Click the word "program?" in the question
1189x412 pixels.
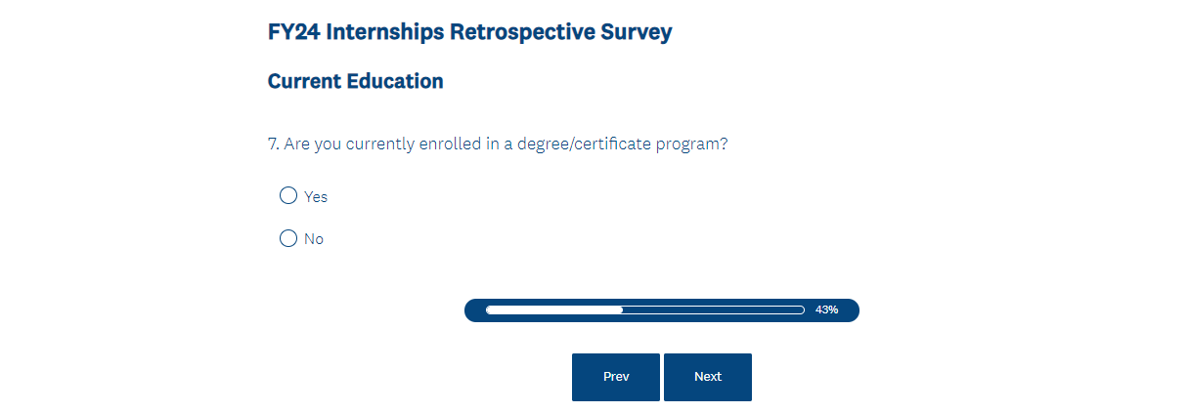(692, 144)
